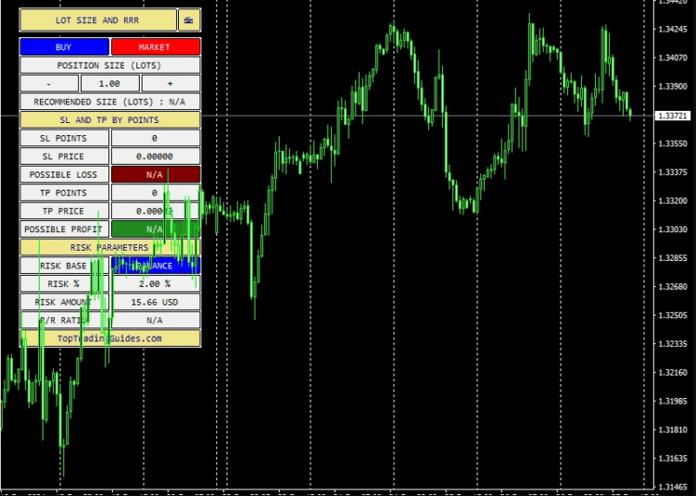Click the R/R RATIO N/A value
Image resolution: width=696 pixels, height=496 pixels.
click(156, 319)
